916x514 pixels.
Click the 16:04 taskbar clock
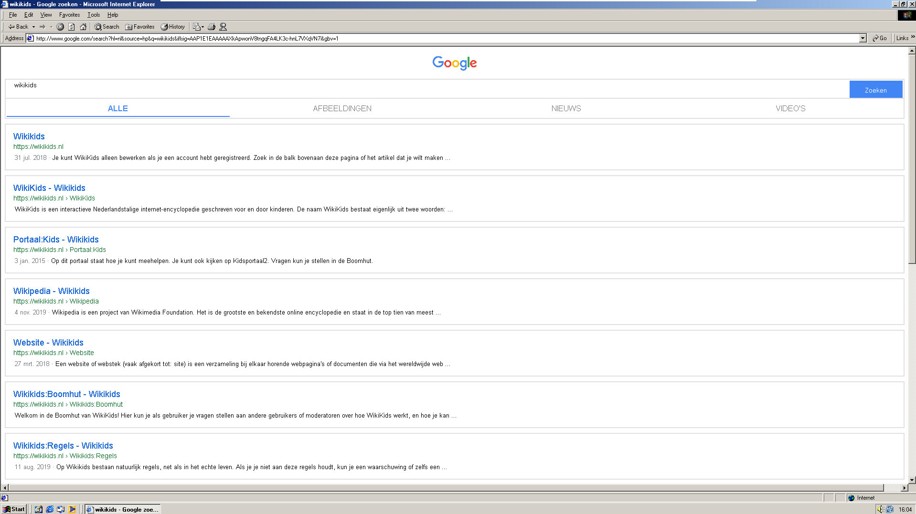(905, 509)
